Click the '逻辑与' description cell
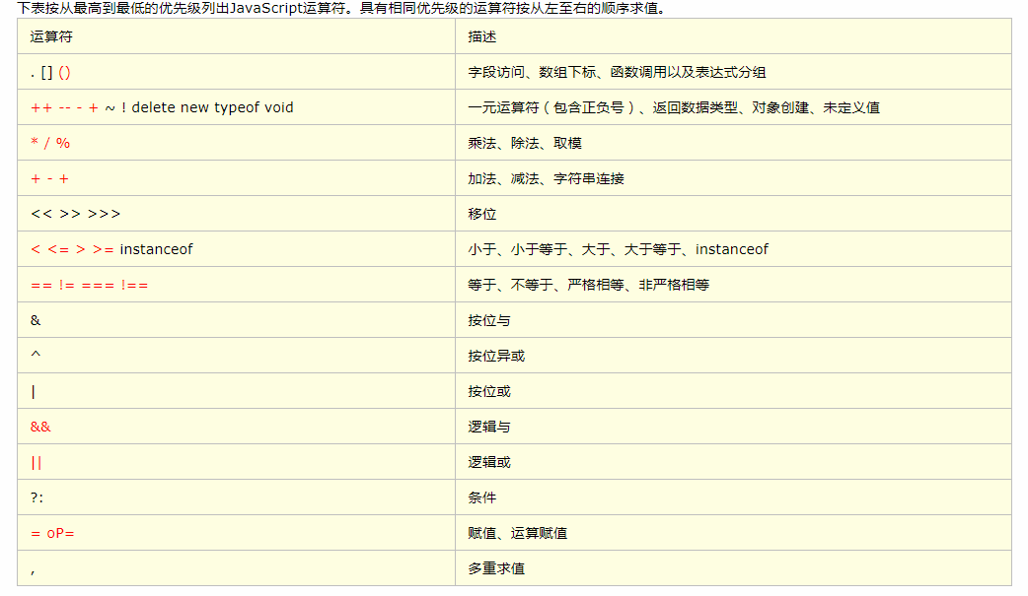The height and width of the screenshot is (596, 1028). pyautogui.click(x=733, y=427)
